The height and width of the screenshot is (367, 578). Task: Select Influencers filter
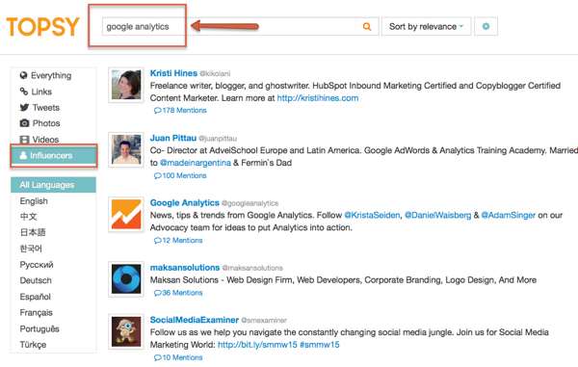tap(53, 155)
